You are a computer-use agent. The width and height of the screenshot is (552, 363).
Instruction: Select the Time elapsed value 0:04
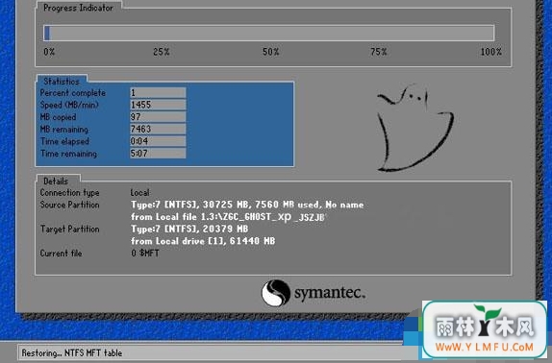(x=158, y=141)
